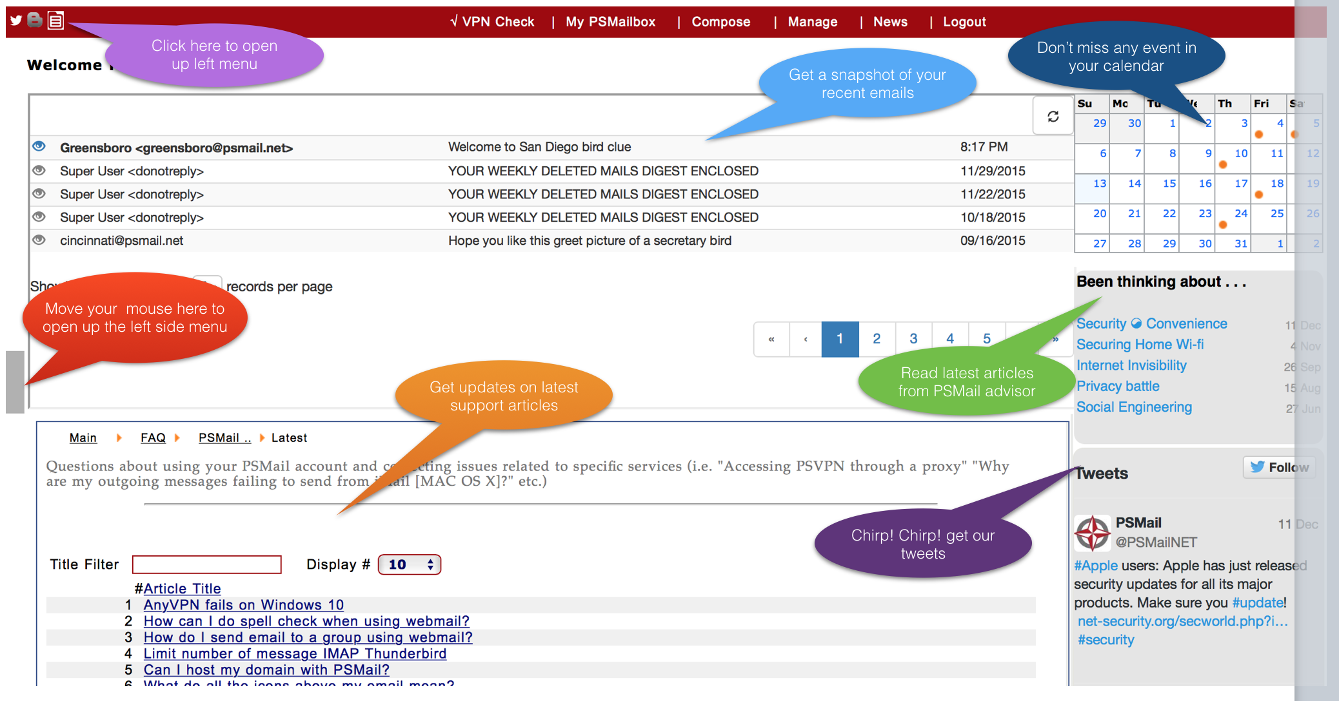Open Limit number of message IMAP Thunderbird
The height and width of the screenshot is (701, 1339).
click(295, 654)
